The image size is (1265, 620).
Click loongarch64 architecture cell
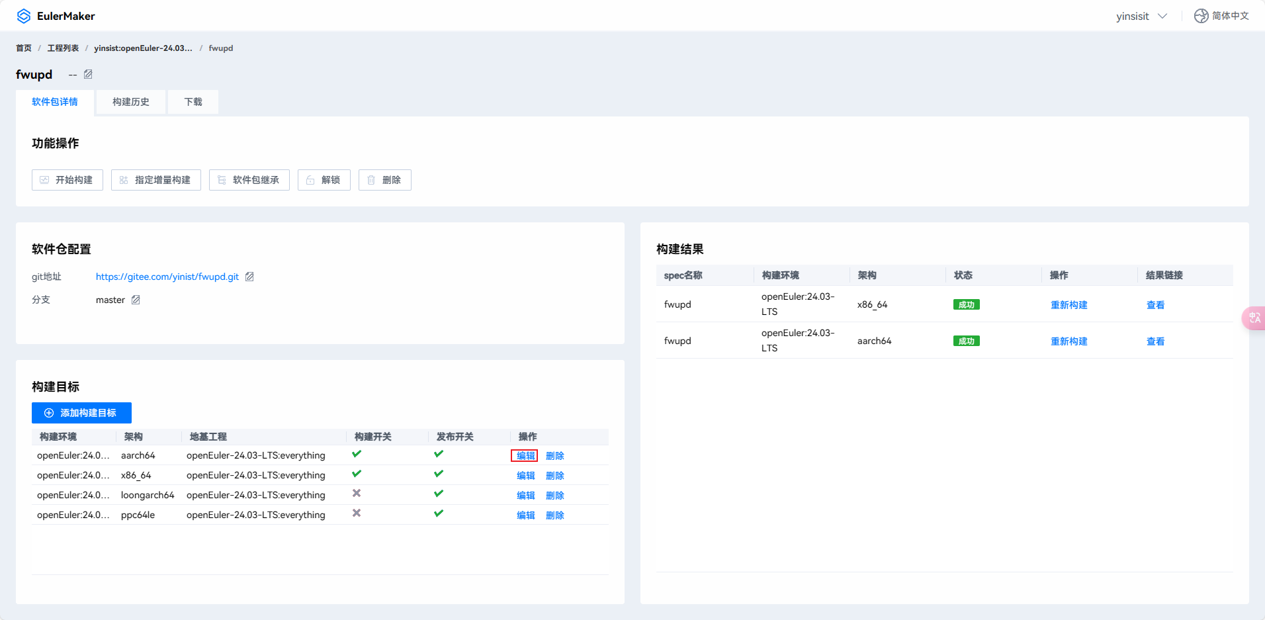point(148,495)
